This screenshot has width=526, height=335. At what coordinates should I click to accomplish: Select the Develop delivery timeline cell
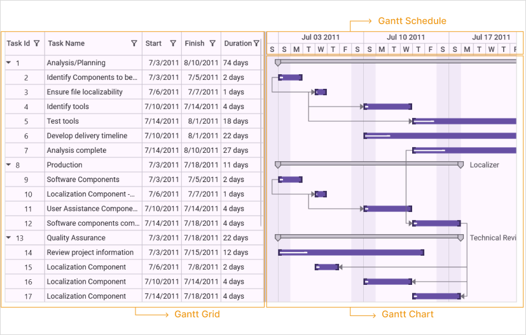click(x=93, y=136)
